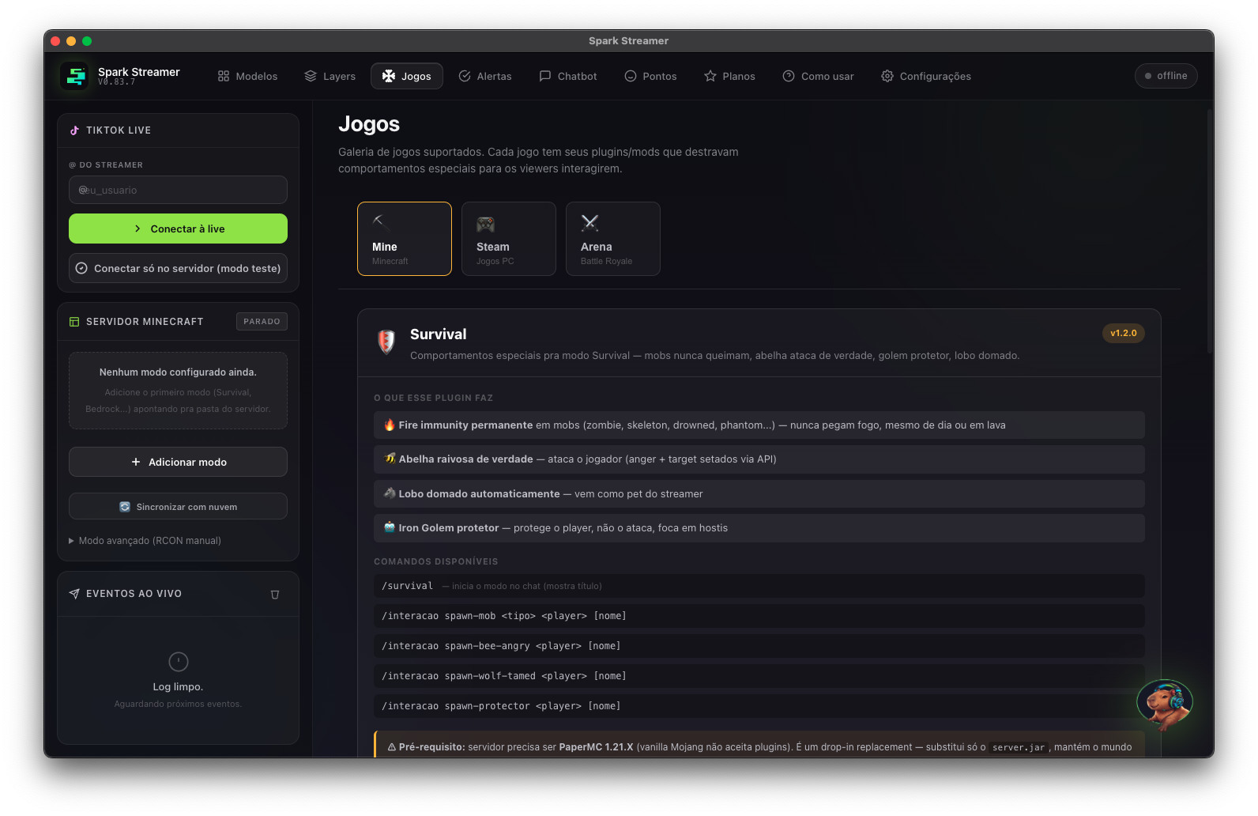Click the v0.83.7 version label
Screen dimensions: 1258x816
pyautogui.click(x=116, y=82)
